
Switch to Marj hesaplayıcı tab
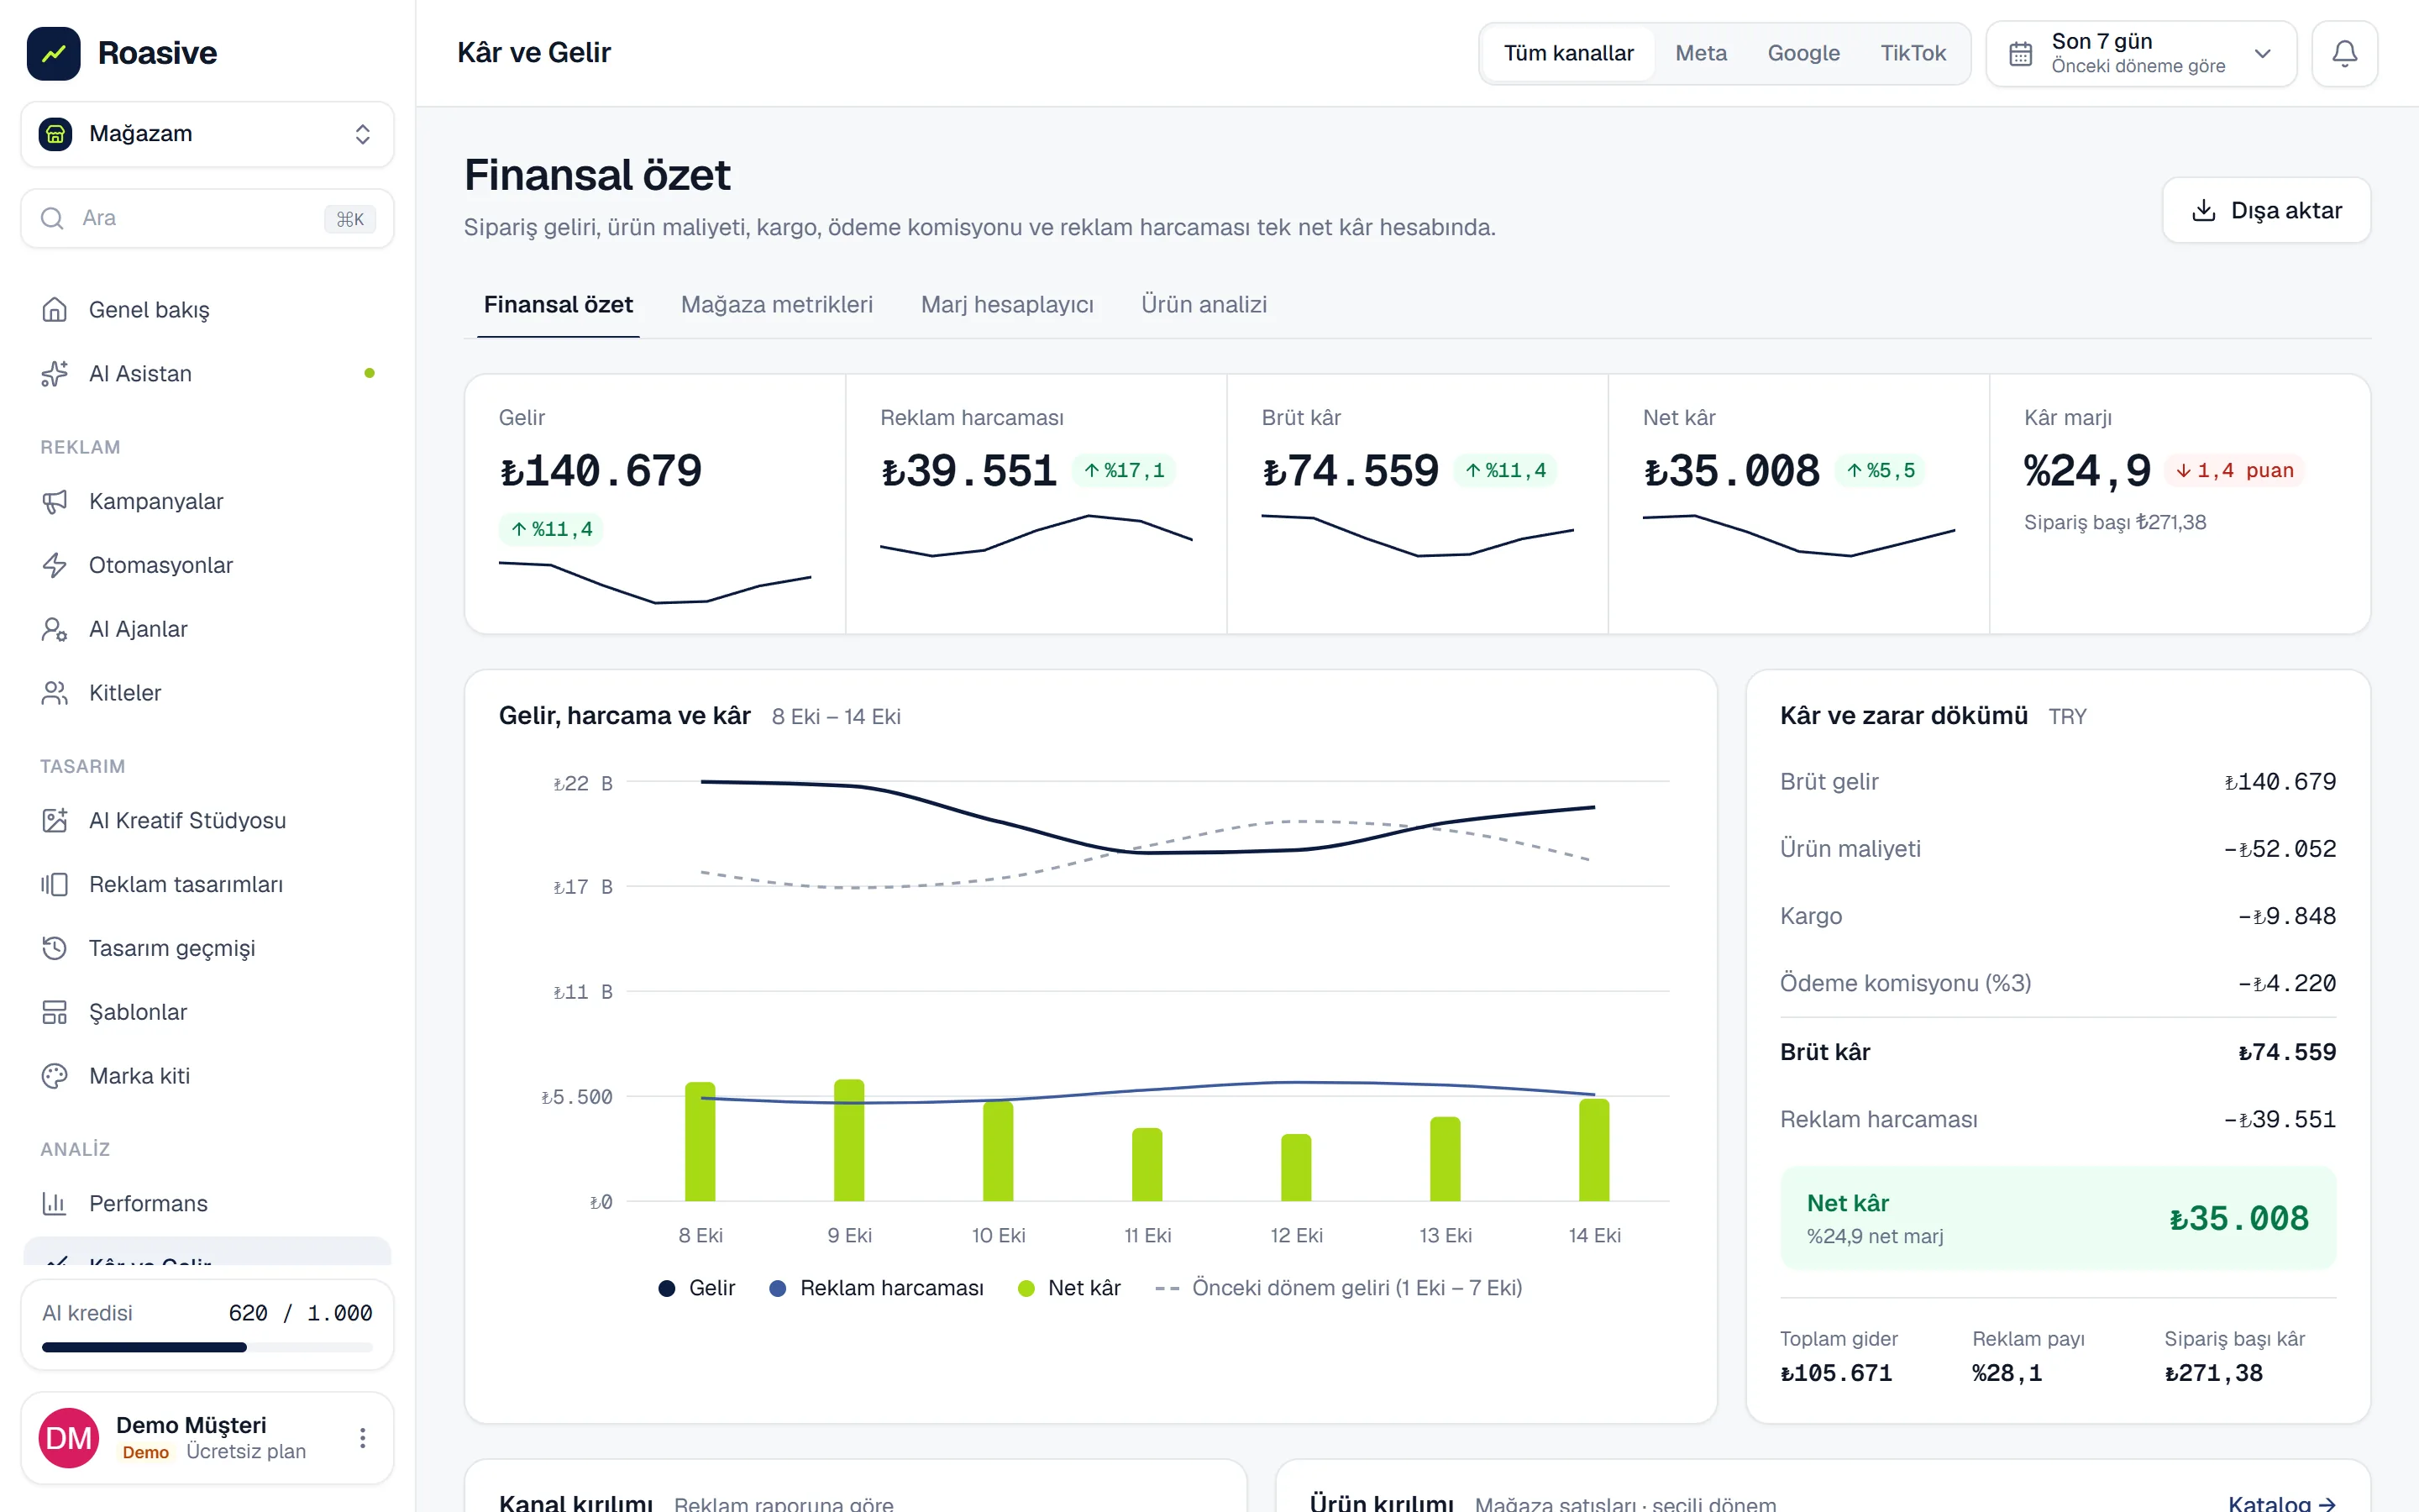[1006, 305]
